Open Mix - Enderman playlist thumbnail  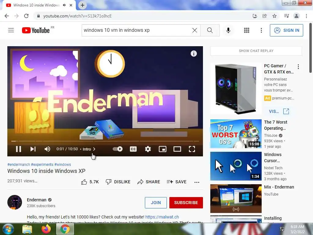point(236,198)
